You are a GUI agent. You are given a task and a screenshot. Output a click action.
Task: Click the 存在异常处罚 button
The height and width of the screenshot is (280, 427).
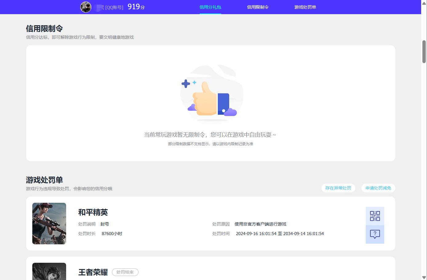[338, 188]
